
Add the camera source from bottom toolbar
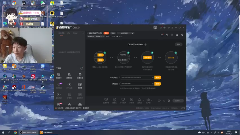point(115,101)
